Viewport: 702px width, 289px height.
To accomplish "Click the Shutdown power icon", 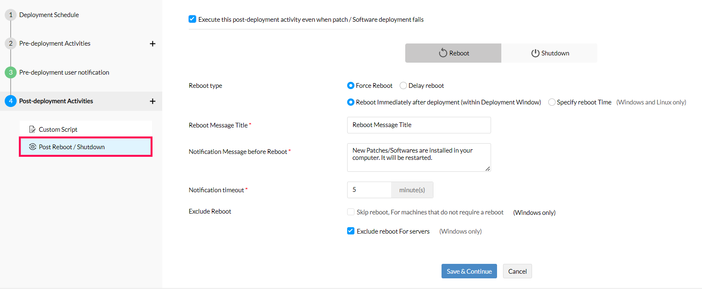I will point(535,53).
